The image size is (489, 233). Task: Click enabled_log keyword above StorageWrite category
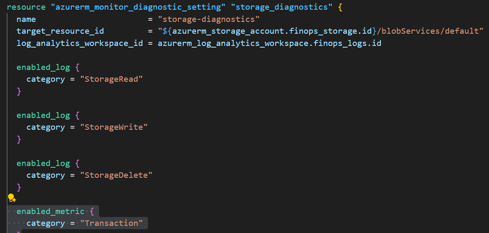43,115
